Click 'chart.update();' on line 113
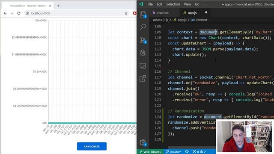The image size is (274, 154). (189, 55)
